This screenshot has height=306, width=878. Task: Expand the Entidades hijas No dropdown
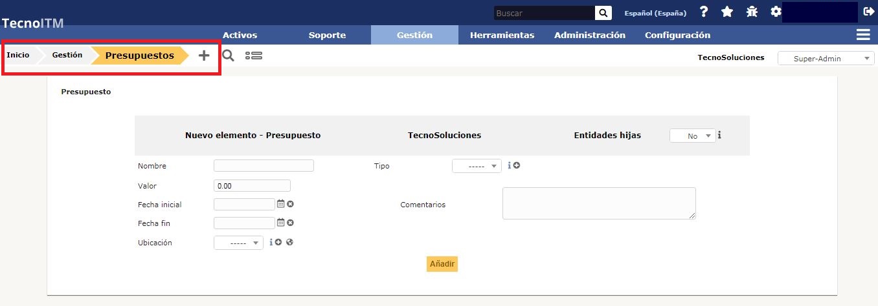[692, 136]
